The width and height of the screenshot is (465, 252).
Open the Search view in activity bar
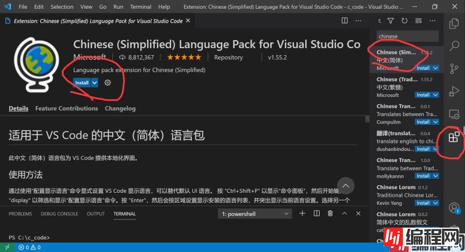coord(454,46)
